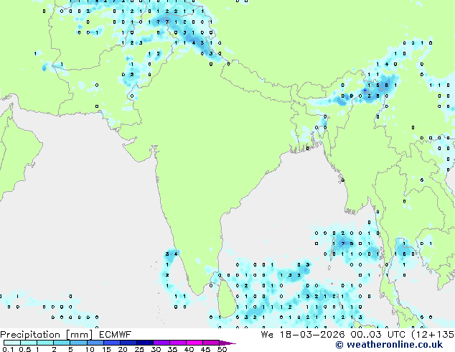This screenshot has height=352, width=455.
Task: Click the '40' legend scale label
Action: coord(189,349)
